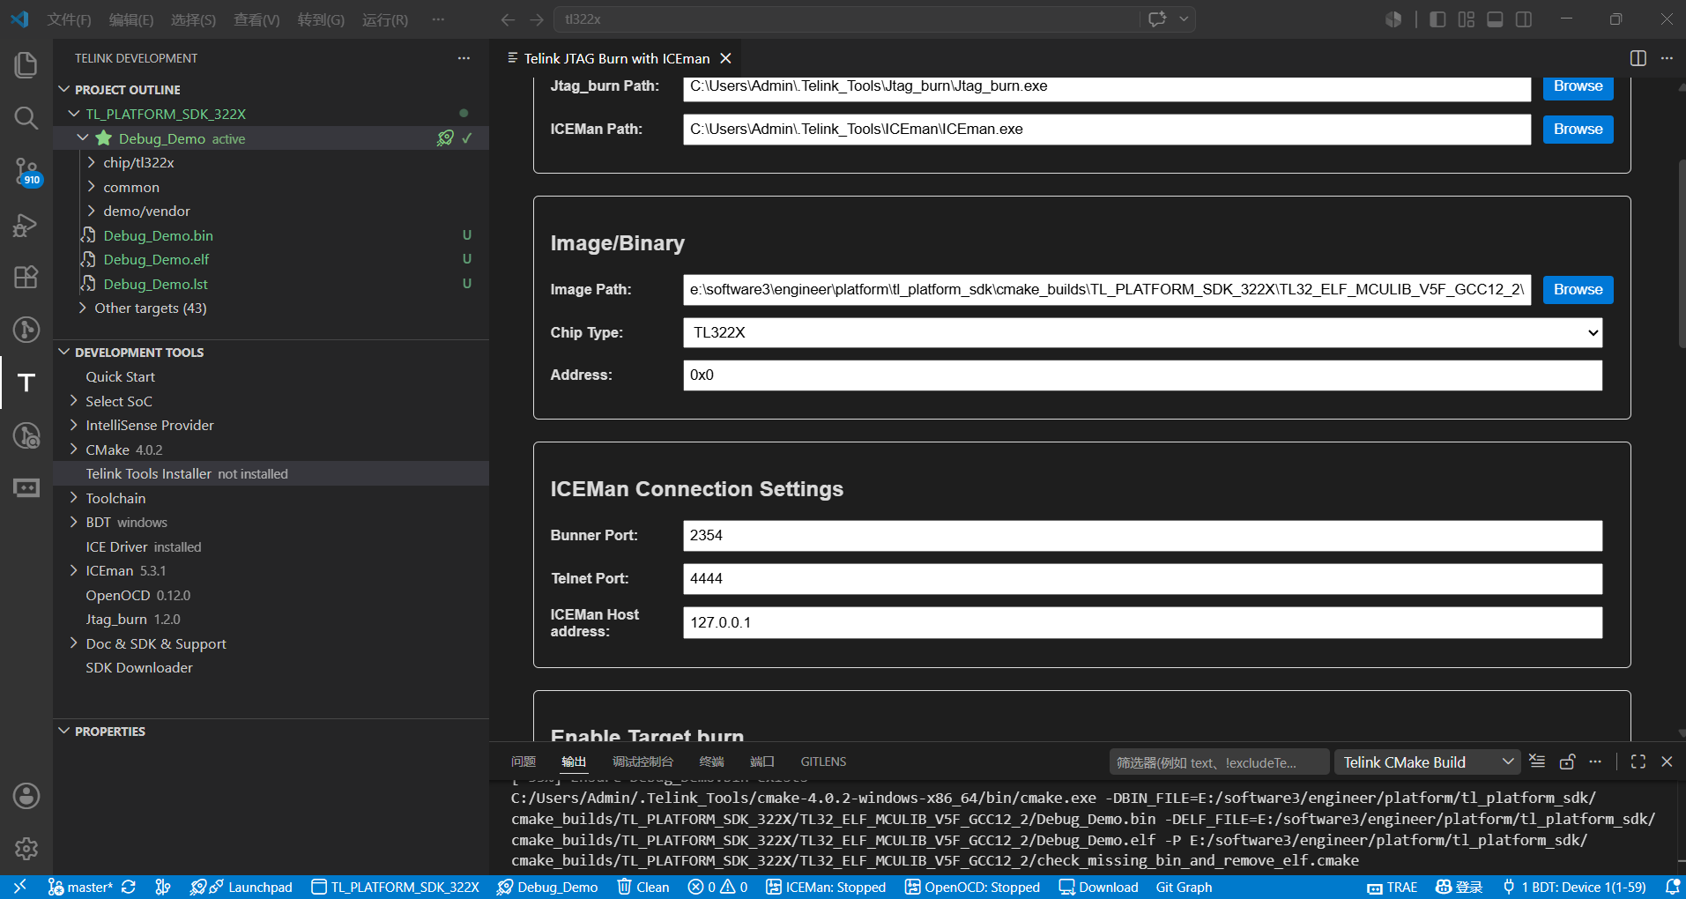Expand the chip/tl322x folder
This screenshot has width=1686, height=899.
click(92, 162)
